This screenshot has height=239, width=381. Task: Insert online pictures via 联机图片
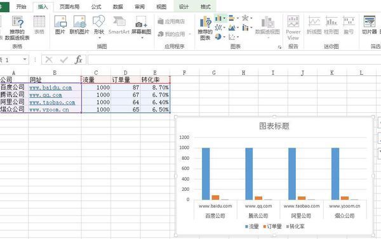coord(79,25)
